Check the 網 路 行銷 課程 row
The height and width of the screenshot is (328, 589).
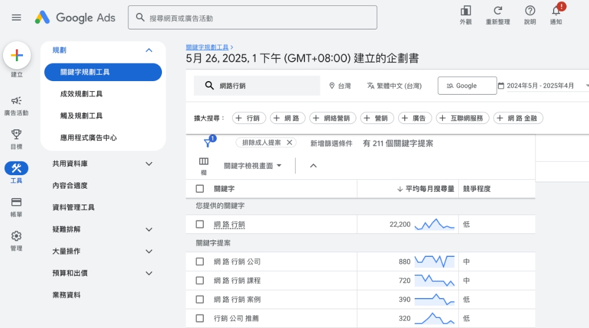point(200,280)
